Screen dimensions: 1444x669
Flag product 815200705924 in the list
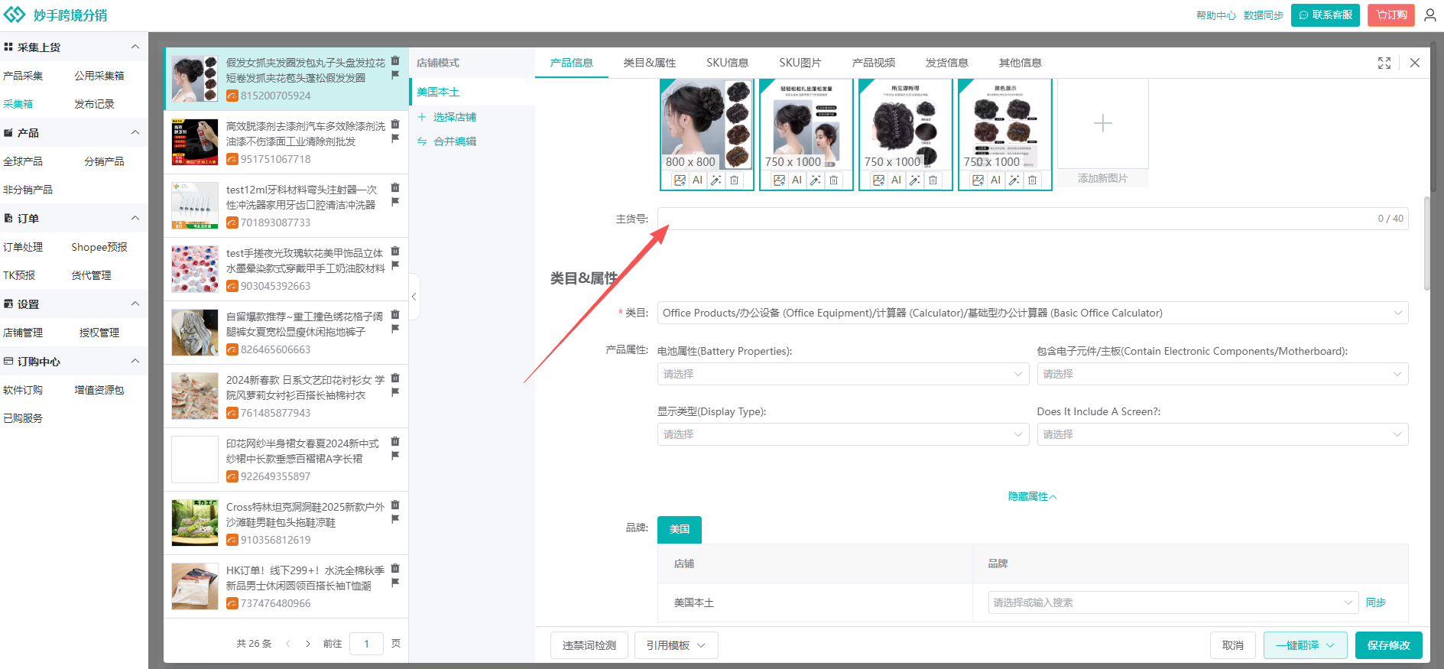click(395, 75)
